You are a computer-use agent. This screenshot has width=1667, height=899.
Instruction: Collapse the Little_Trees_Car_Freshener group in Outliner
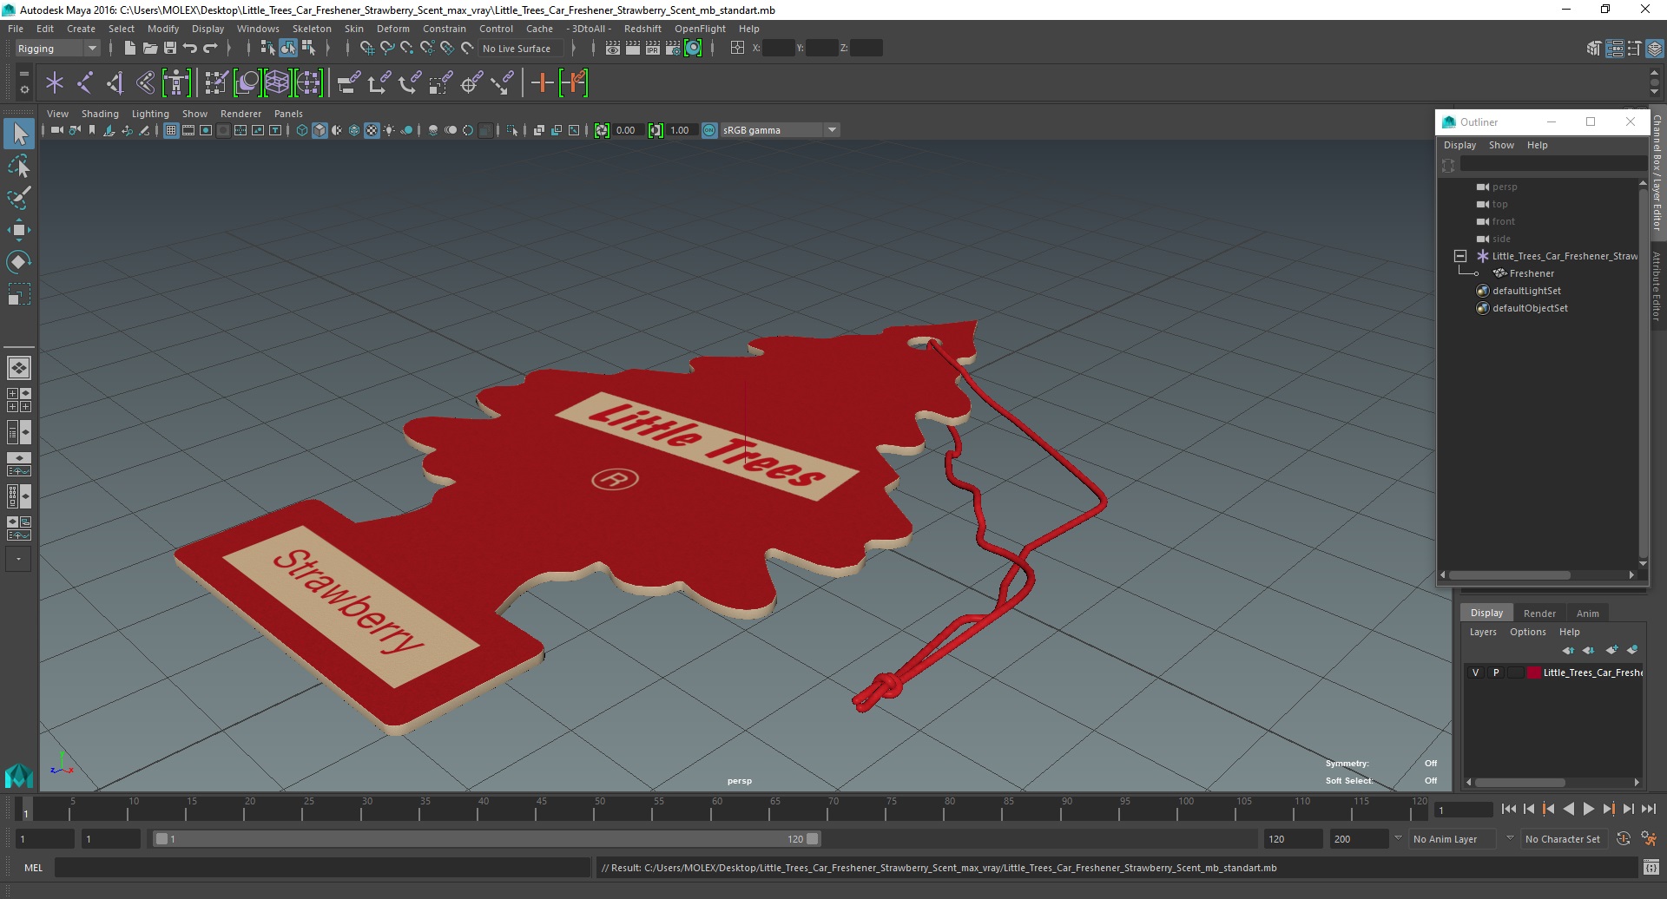tap(1460, 256)
